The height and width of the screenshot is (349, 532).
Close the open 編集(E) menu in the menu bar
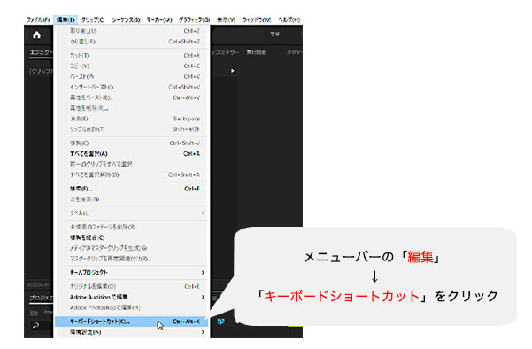point(66,19)
